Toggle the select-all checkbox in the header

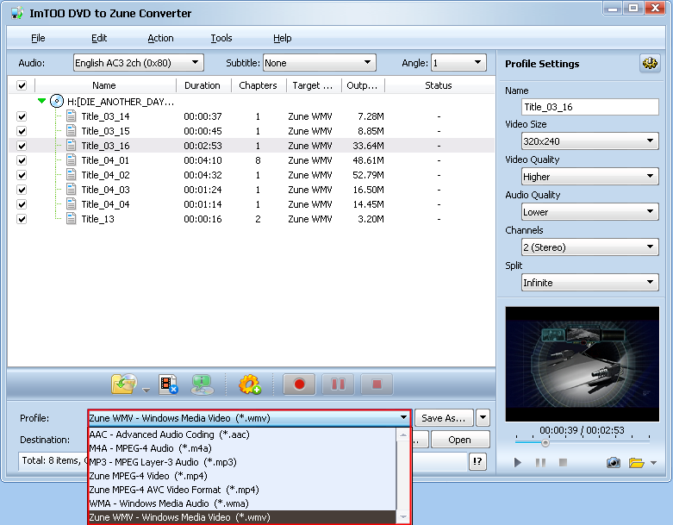click(22, 85)
